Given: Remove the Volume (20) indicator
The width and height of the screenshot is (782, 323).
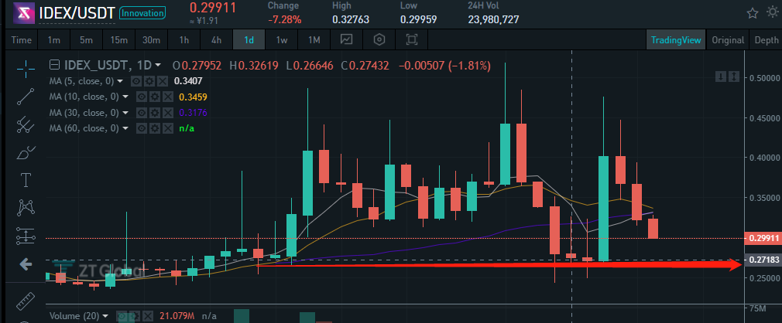Looking at the screenshot, I should (x=148, y=315).
